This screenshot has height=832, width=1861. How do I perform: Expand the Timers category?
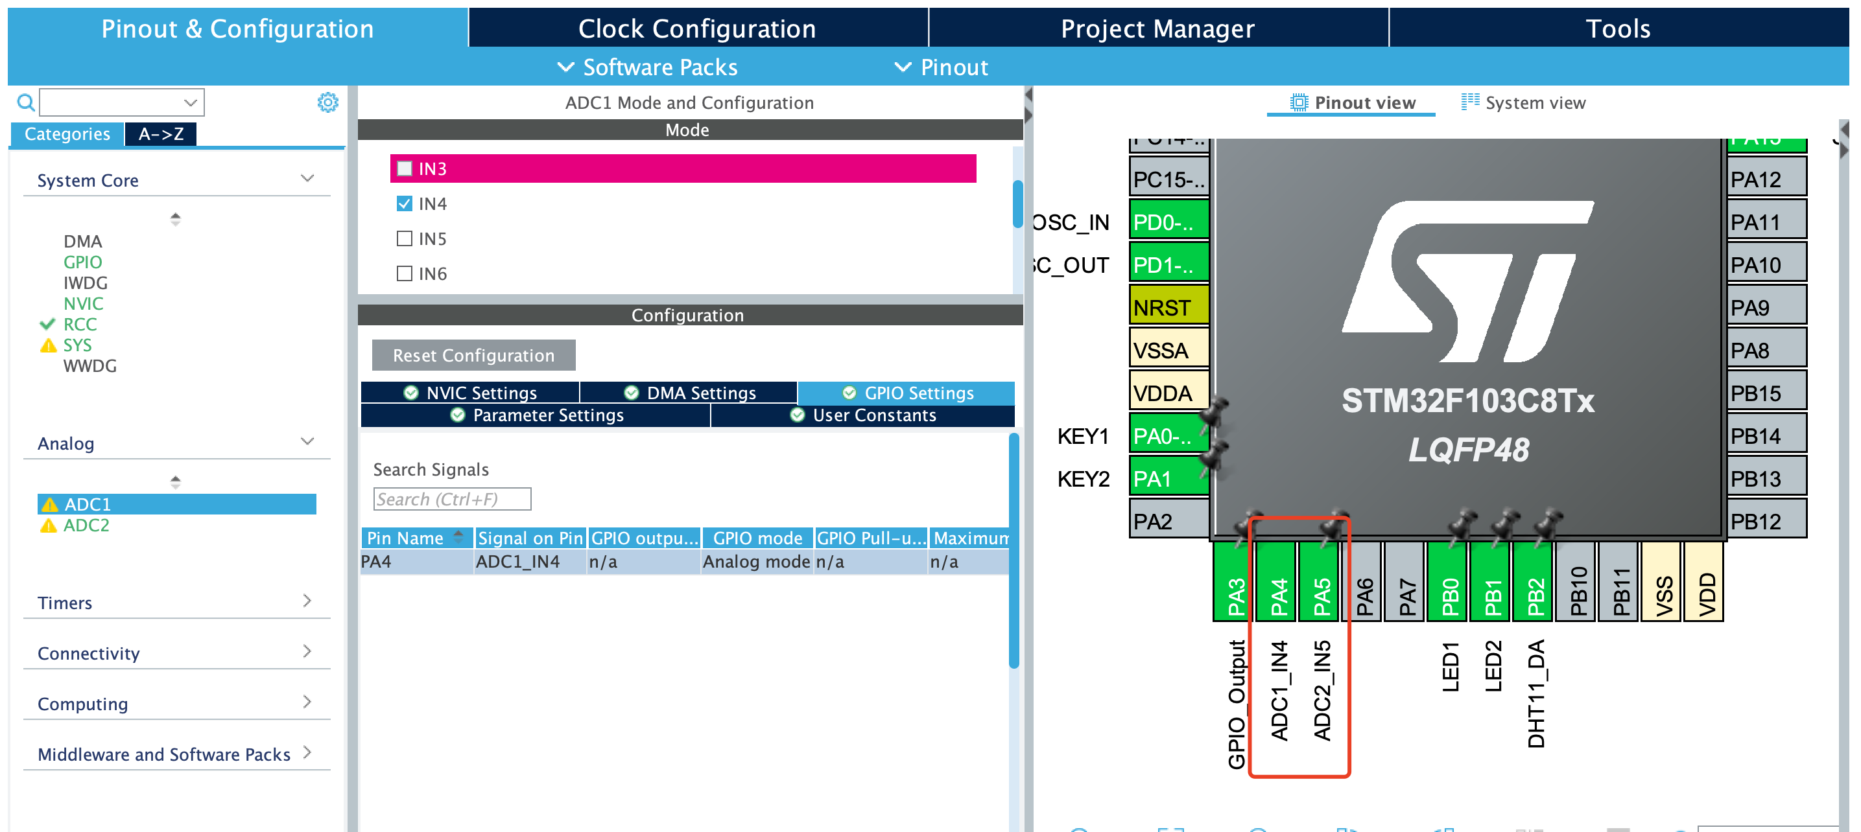[x=307, y=601]
